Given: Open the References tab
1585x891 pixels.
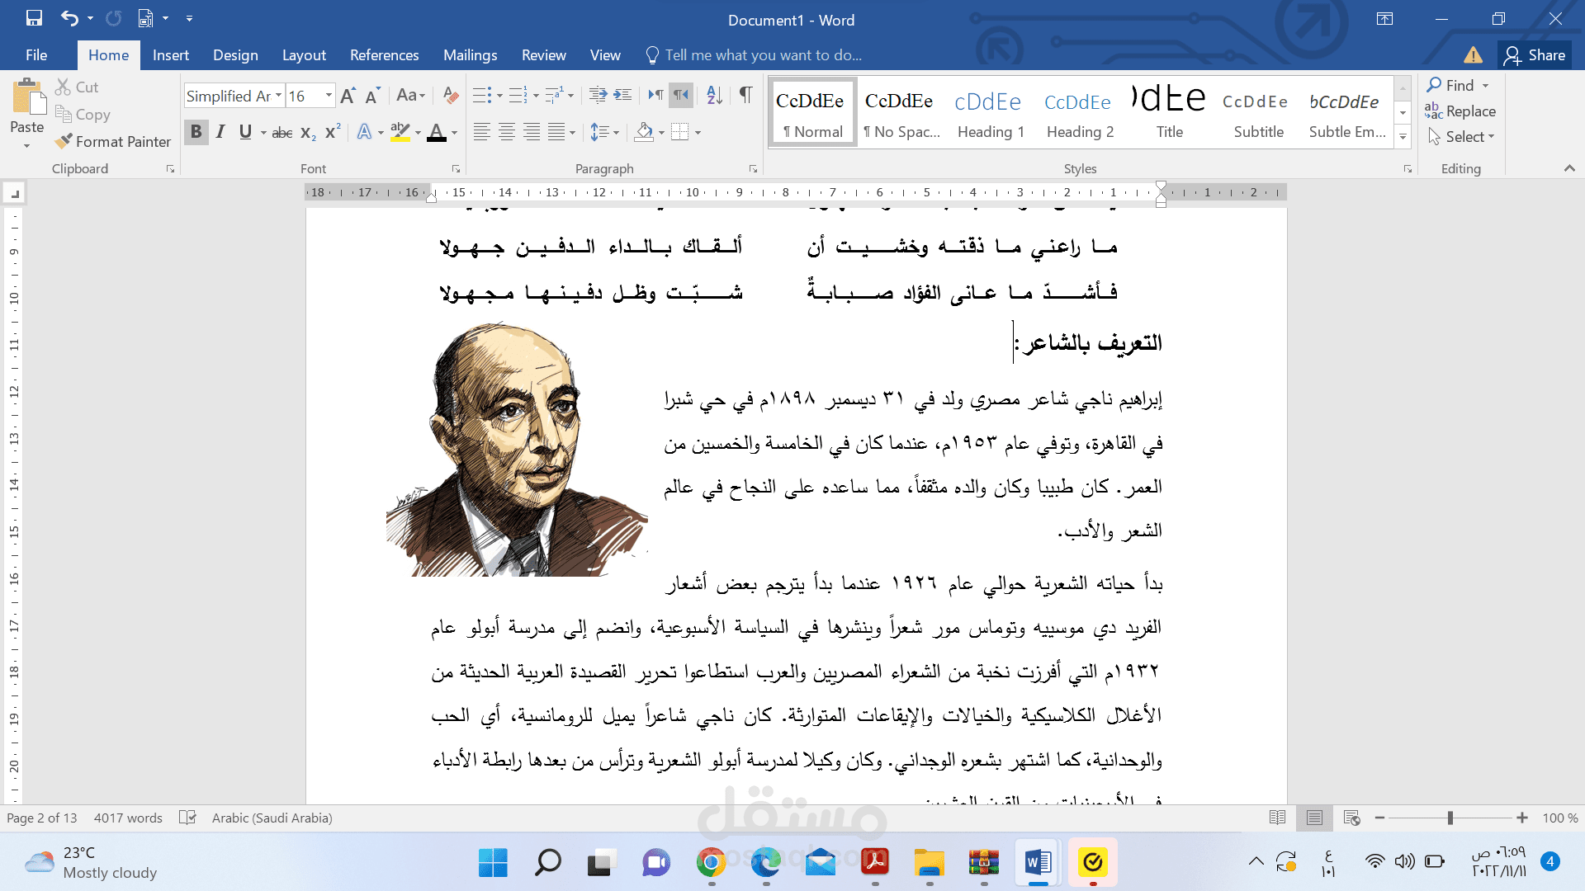Looking at the screenshot, I should pos(384,55).
